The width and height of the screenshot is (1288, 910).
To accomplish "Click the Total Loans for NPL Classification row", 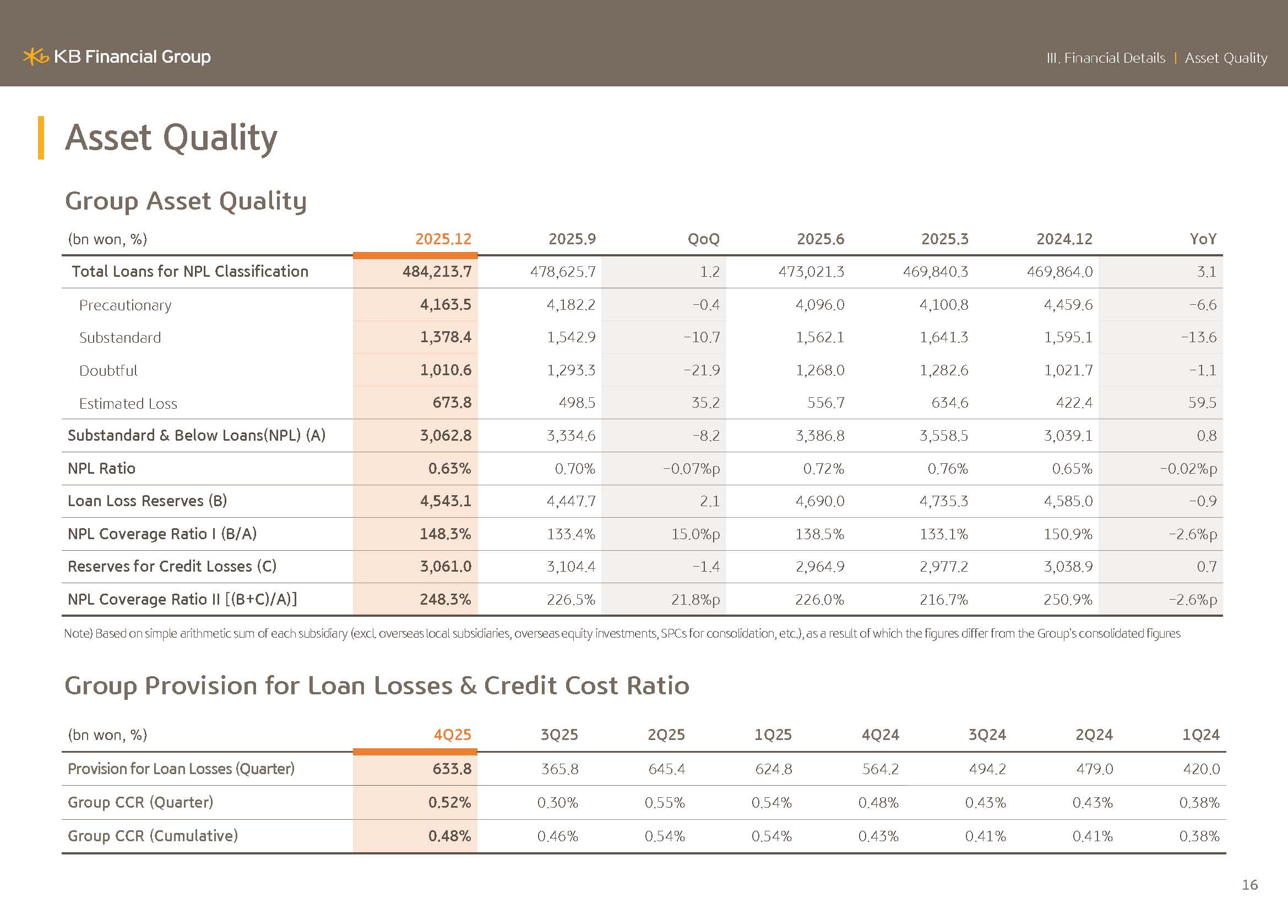I will [x=189, y=272].
